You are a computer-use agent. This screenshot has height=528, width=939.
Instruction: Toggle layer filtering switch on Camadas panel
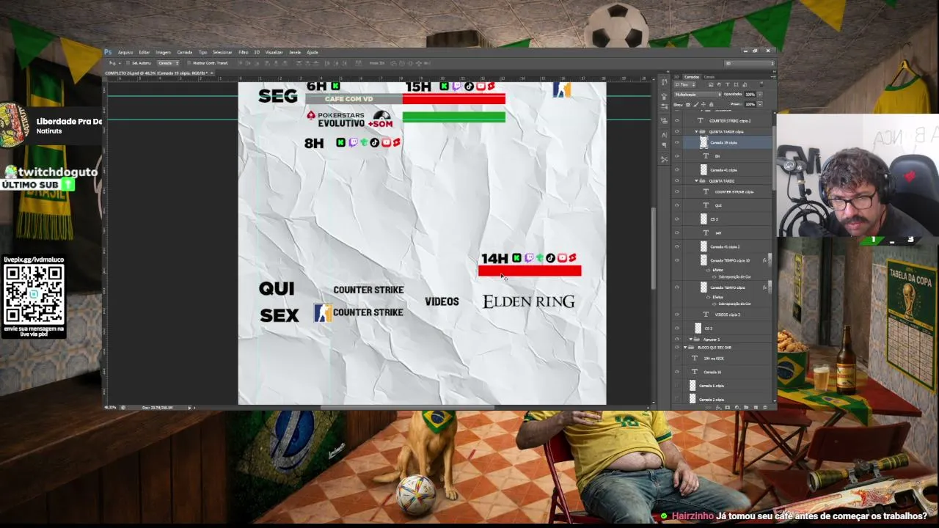(x=762, y=85)
